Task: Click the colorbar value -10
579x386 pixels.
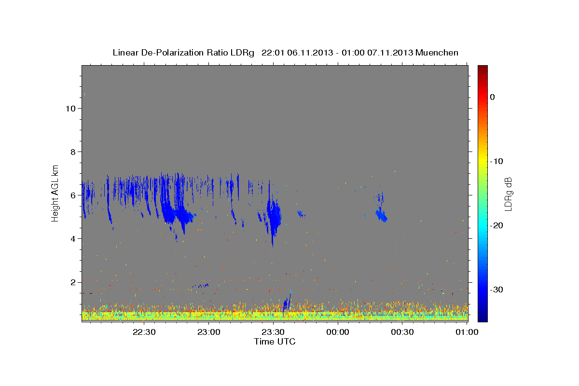Action: click(x=496, y=161)
